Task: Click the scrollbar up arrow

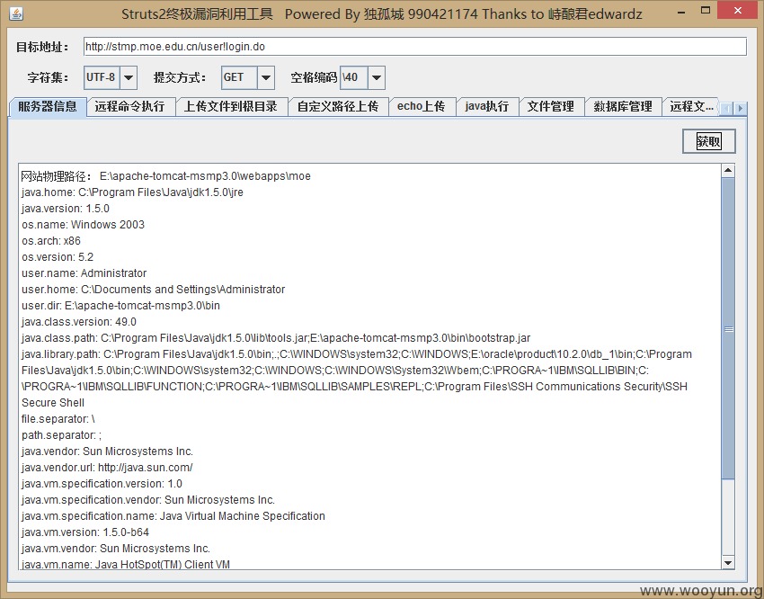Action: (x=728, y=170)
